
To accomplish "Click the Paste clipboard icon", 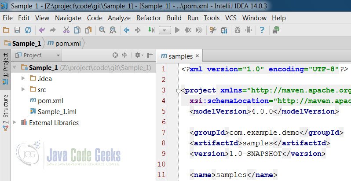I will click(88, 30).
